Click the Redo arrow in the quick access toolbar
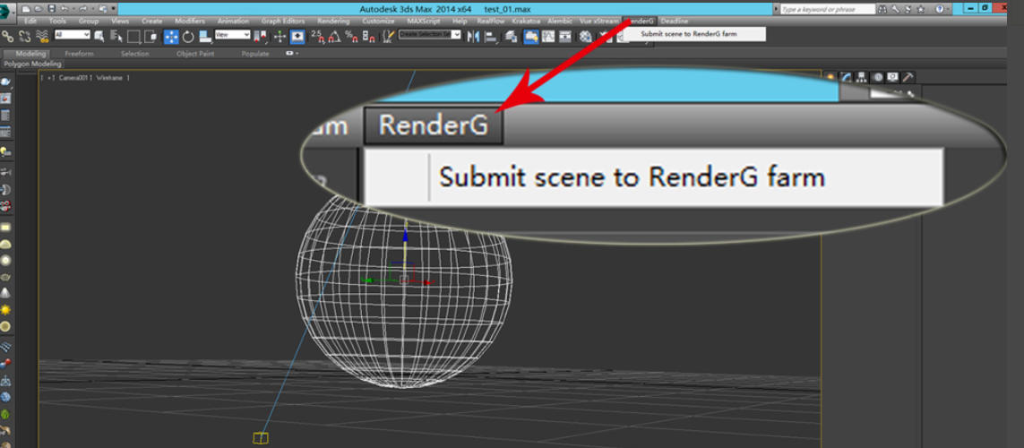Image resolution: width=1024 pixels, height=448 pixels. tap(82, 8)
